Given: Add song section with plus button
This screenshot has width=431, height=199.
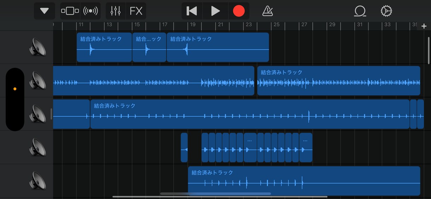Looking at the screenshot, I should click(424, 26).
